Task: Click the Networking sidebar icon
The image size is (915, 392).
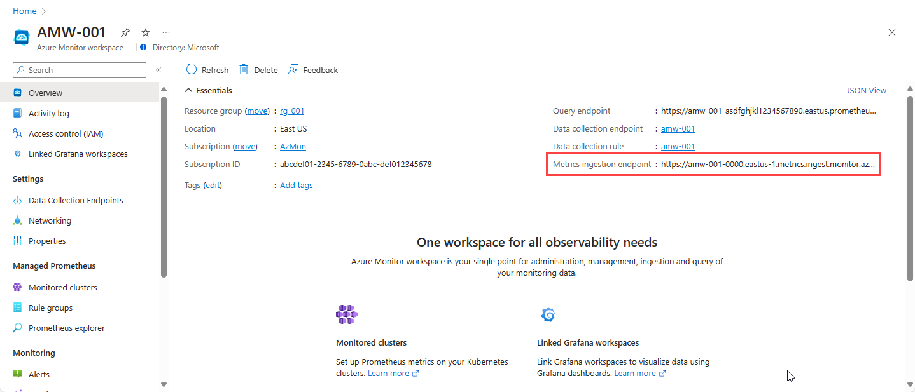Action: point(18,220)
